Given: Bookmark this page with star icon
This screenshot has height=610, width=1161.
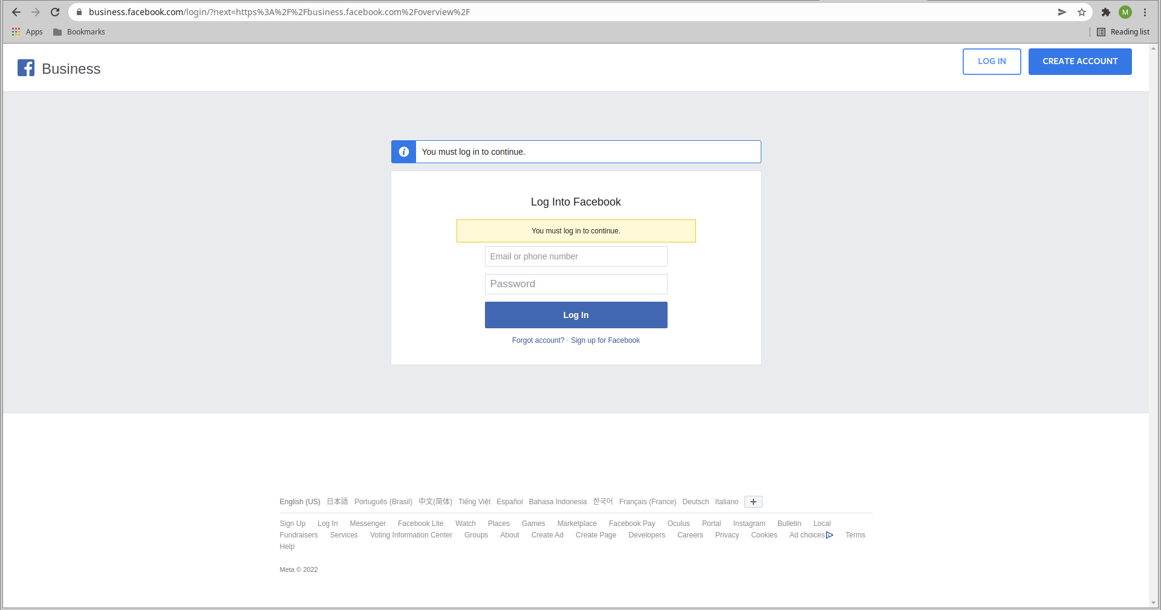Looking at the screenshot, I should (x=1082, y=12).
